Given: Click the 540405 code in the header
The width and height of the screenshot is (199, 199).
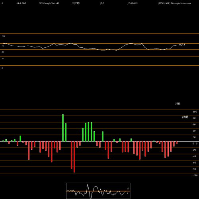Looking at the screenshot, I should [133, 3].
